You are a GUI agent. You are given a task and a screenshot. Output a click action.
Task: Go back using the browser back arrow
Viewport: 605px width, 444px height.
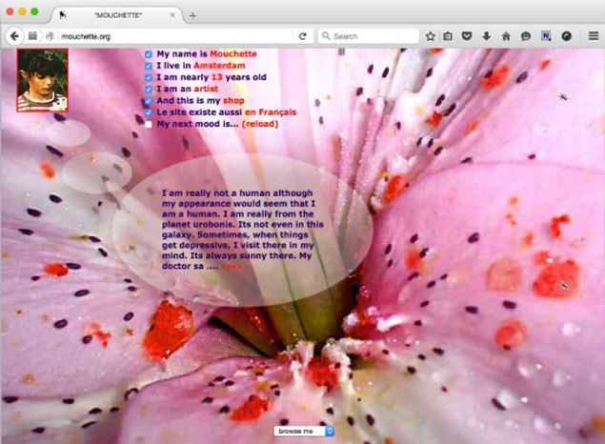14,36
